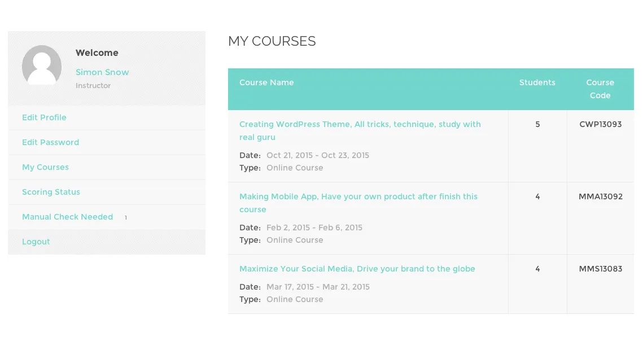The width and height of the screenshot is (643, 341).
Task: Click course code MMA13092
Action: point(600,196)
